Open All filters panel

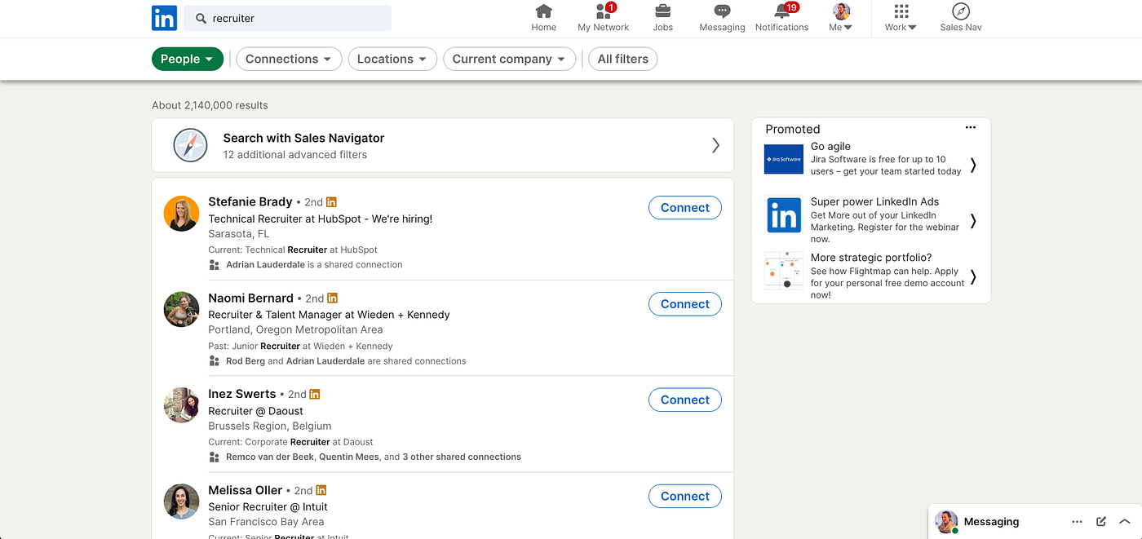pyautogui.click(x=623, y=59)
